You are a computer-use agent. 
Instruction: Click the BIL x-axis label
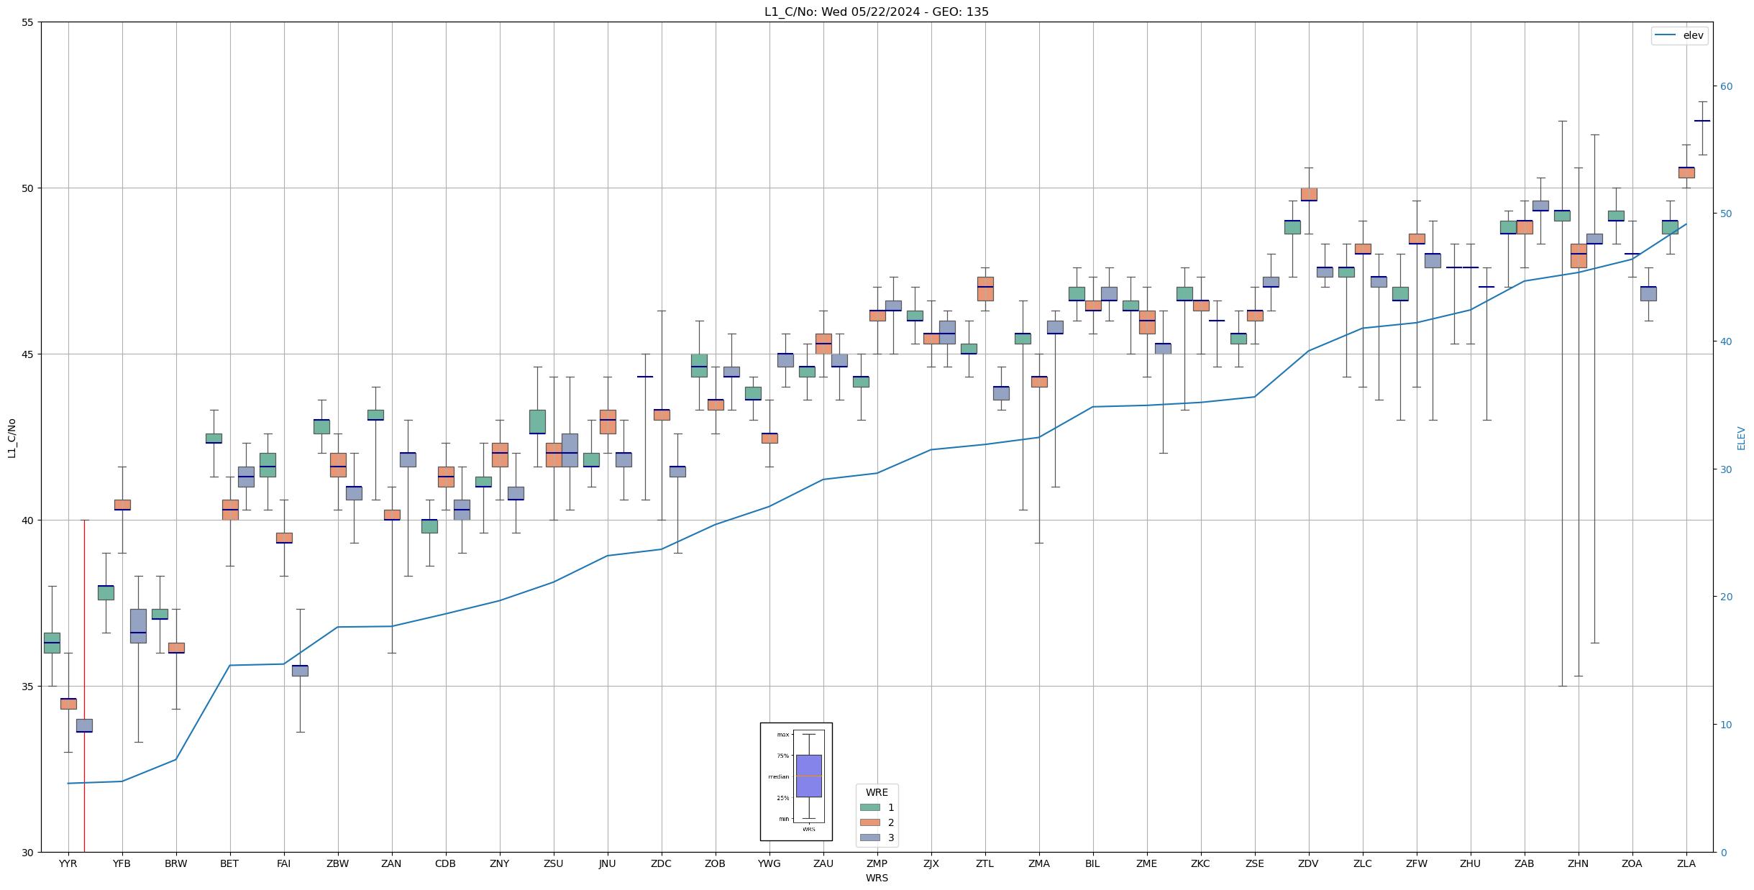pyautogui.click(x=1093, y=863)
